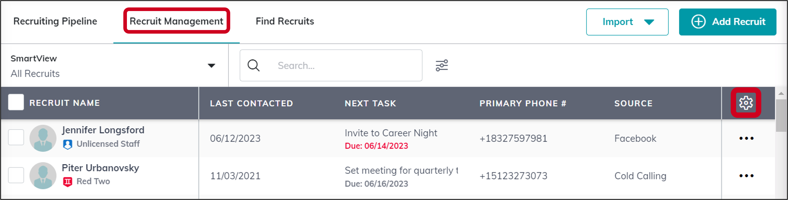Open row actions ellipsis for Jennifer Longsford
788x200 pixels.
pos(746,138)
